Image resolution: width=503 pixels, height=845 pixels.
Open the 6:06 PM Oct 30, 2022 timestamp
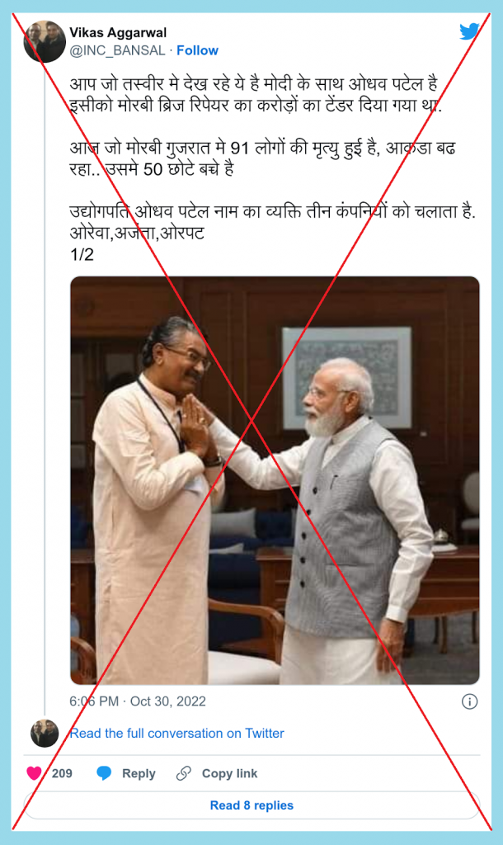coord(138,701)
